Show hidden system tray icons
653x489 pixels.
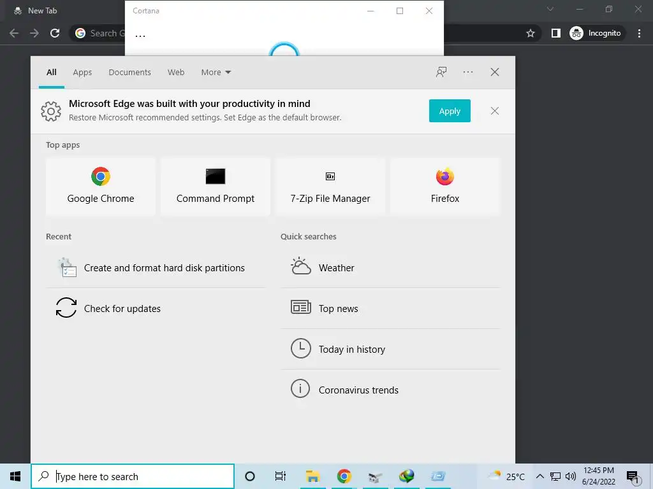click(539, 476)
